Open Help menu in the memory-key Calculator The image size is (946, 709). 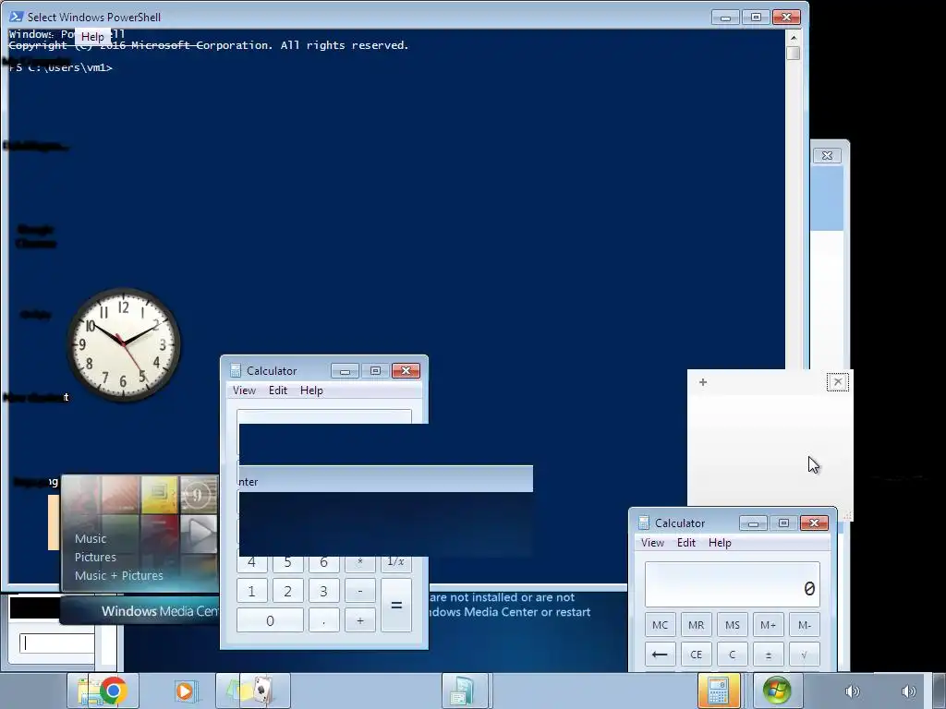(721, 543)
